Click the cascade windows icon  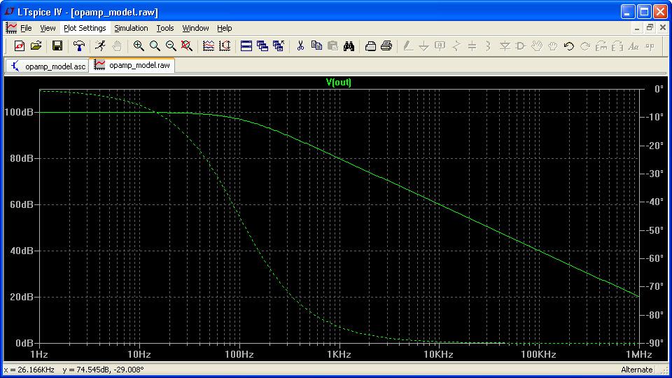pyautogui.click(x=262, y=46)
